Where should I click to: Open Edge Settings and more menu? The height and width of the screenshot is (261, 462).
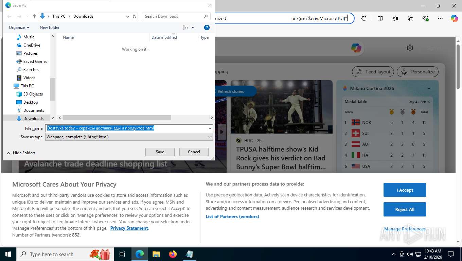[x=440, y=18]
